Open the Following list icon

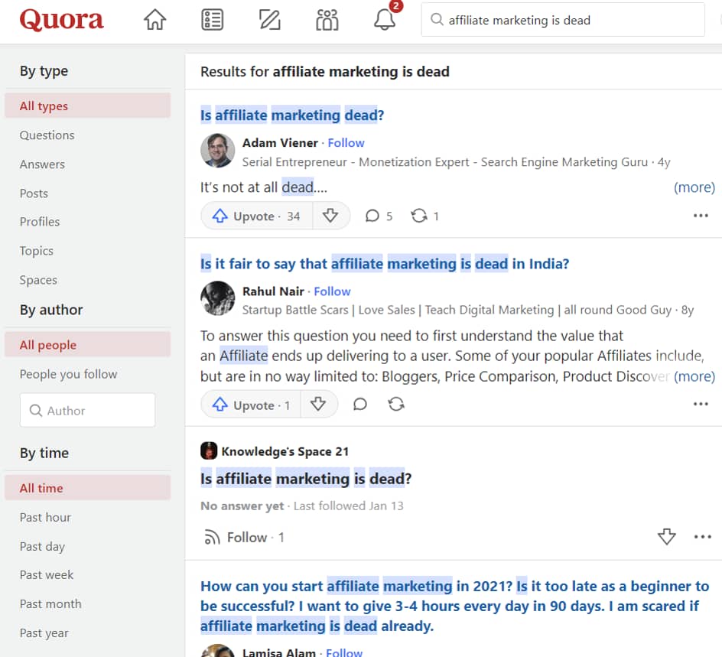coord(213,20)
